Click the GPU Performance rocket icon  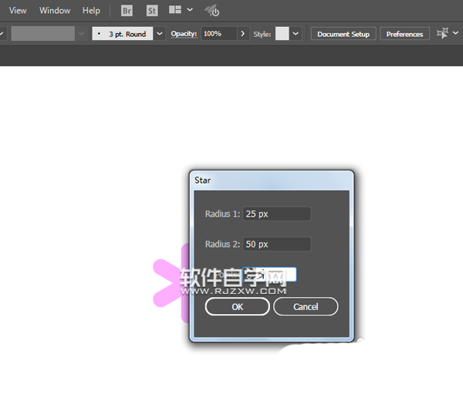212,11
